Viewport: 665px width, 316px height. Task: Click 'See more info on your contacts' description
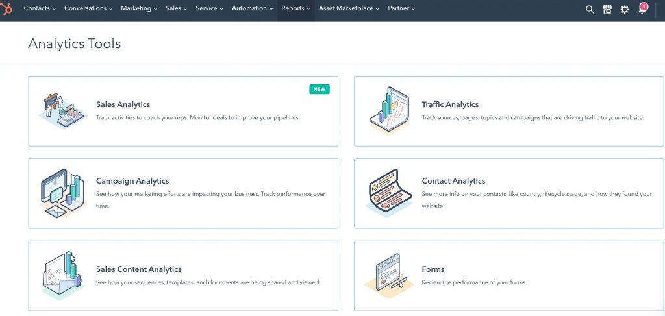pos(537,200)
